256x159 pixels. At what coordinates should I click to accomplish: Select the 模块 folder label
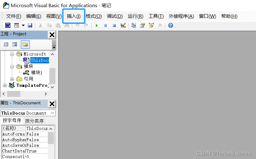coord(28,66)
